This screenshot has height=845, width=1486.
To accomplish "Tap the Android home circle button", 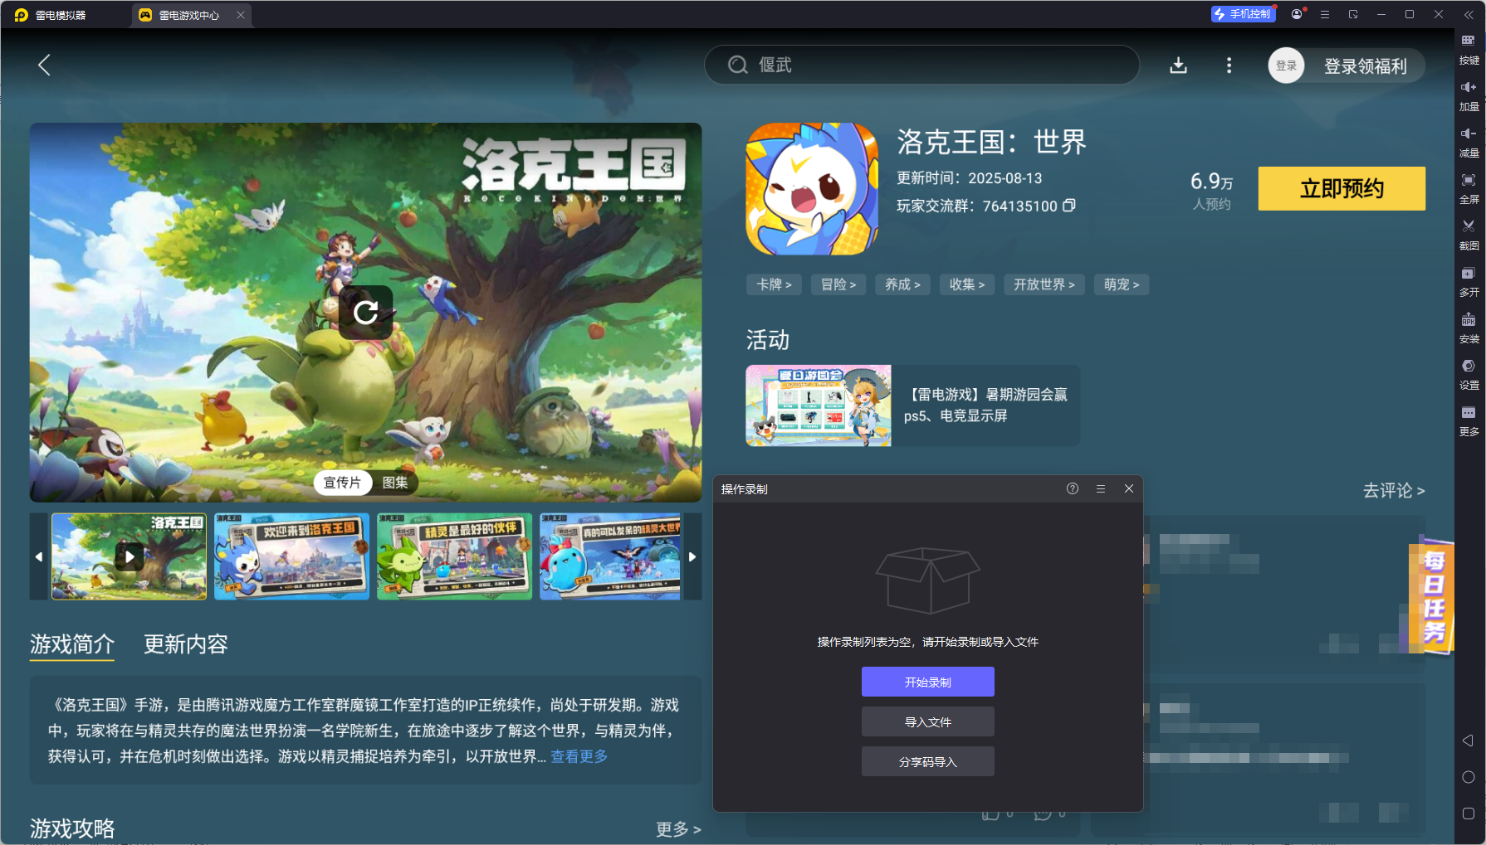I will [1468, 777].
